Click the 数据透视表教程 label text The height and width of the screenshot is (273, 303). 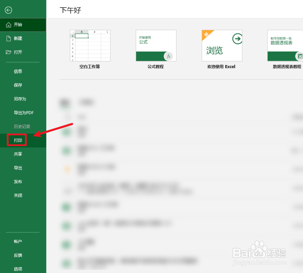tap(287, 67)
